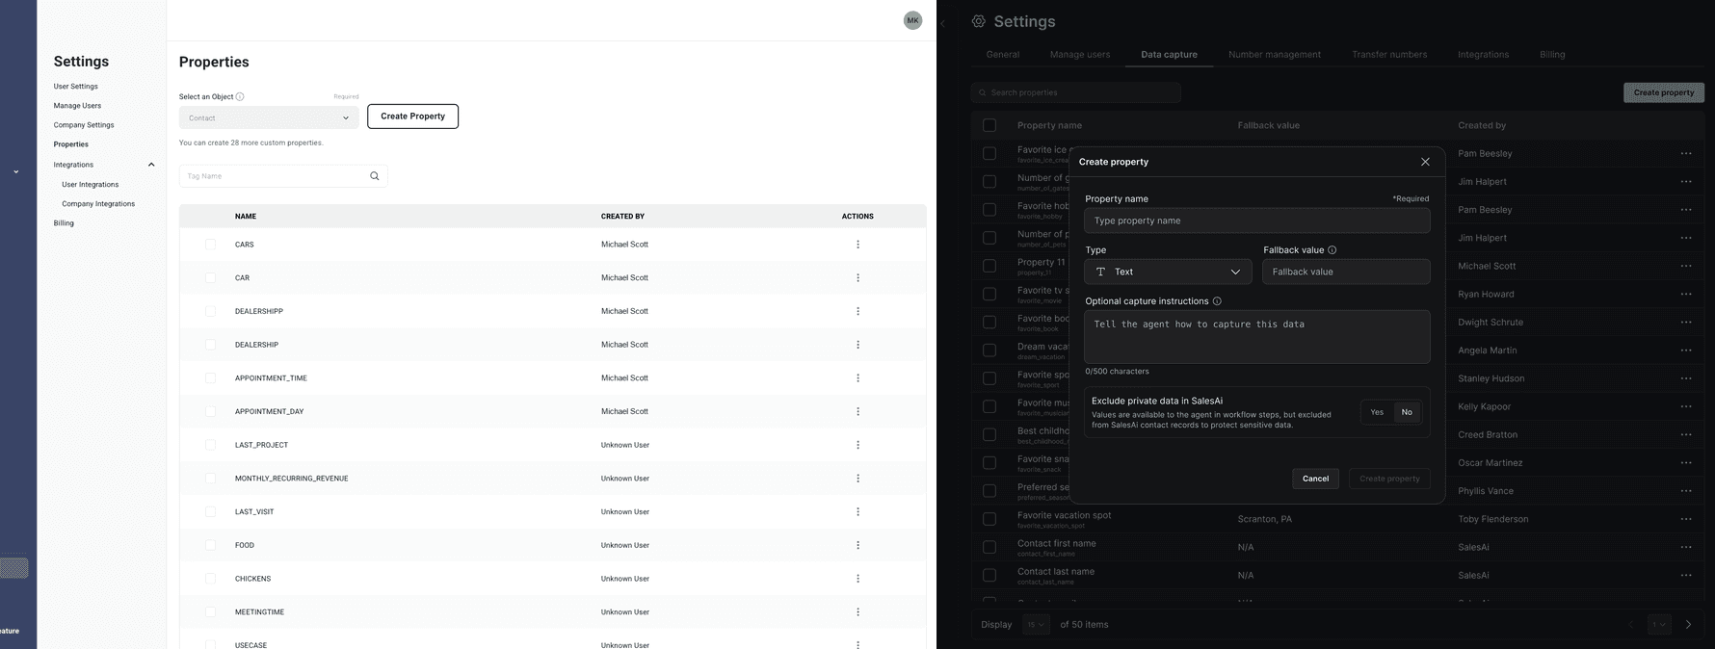Open User Integrations in sidebar
Image resolution: width=1715 pixels, height=649 pixels.
pyautogui.click(x=91, y=185)
